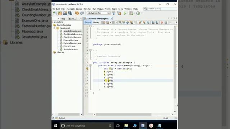The height and width of the screenshot is (129, 230).
Task: Click the Open Project toolbar icon
Action: [65, 13]
